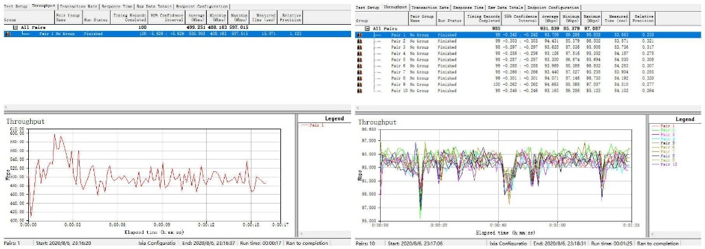705x249 pixels.
Task: Open Response Time tab in the 1-pair window
Action: pyautogui.click(x=117, y=7)
